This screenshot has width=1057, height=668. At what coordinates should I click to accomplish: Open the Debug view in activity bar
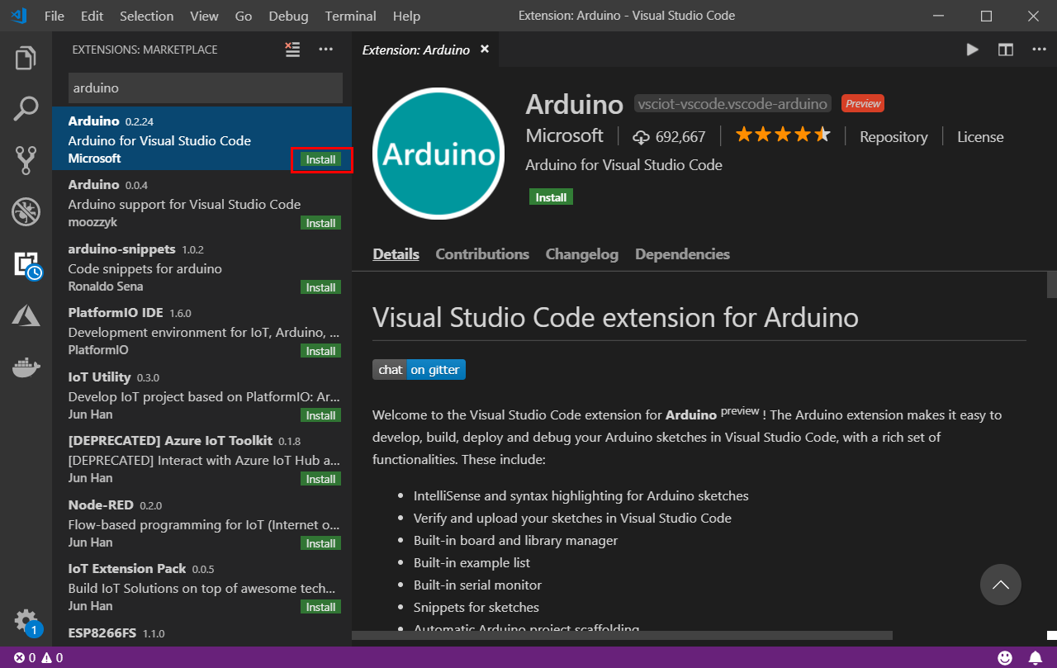[x=26, y=212]
